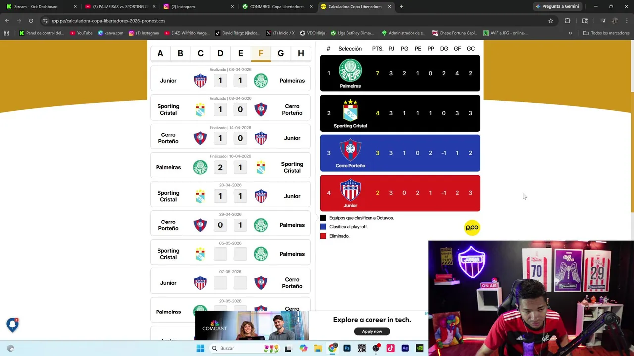Go back to the previous page
Viewport: 634px width, 356px height.
pyautogui.click(x=7, y=21)
